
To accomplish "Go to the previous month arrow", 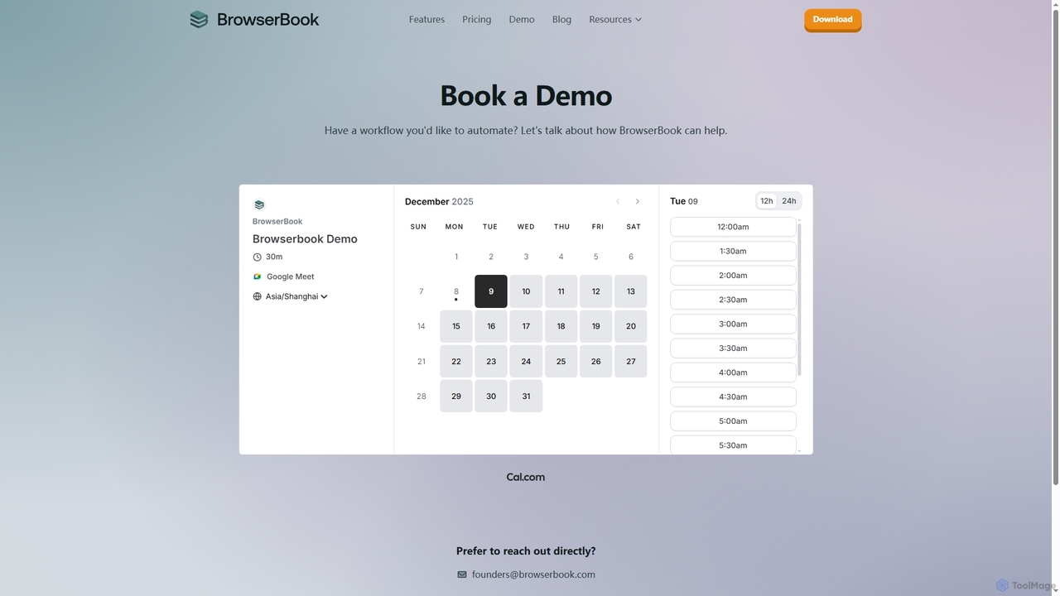I will [x=618, y=201].
